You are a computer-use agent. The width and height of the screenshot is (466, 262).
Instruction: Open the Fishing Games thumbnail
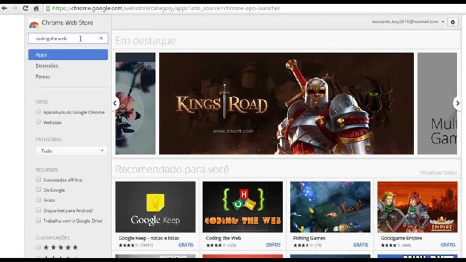[330, 207]
